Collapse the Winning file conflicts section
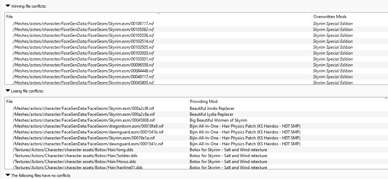Image resolution: width=388 pixels, height=179 pixels. click(8, 6)
